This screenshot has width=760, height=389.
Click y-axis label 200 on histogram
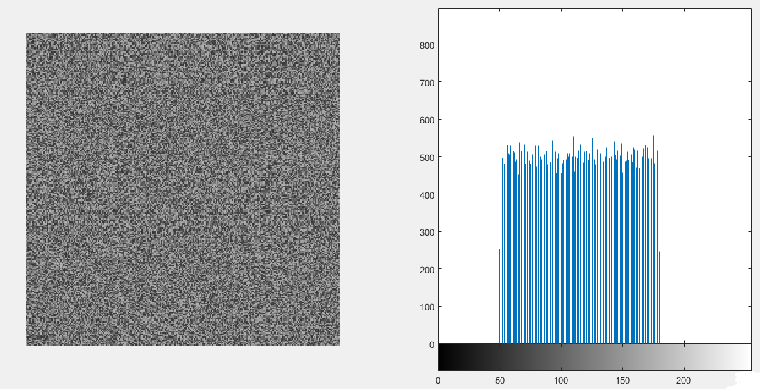[427, 269]
